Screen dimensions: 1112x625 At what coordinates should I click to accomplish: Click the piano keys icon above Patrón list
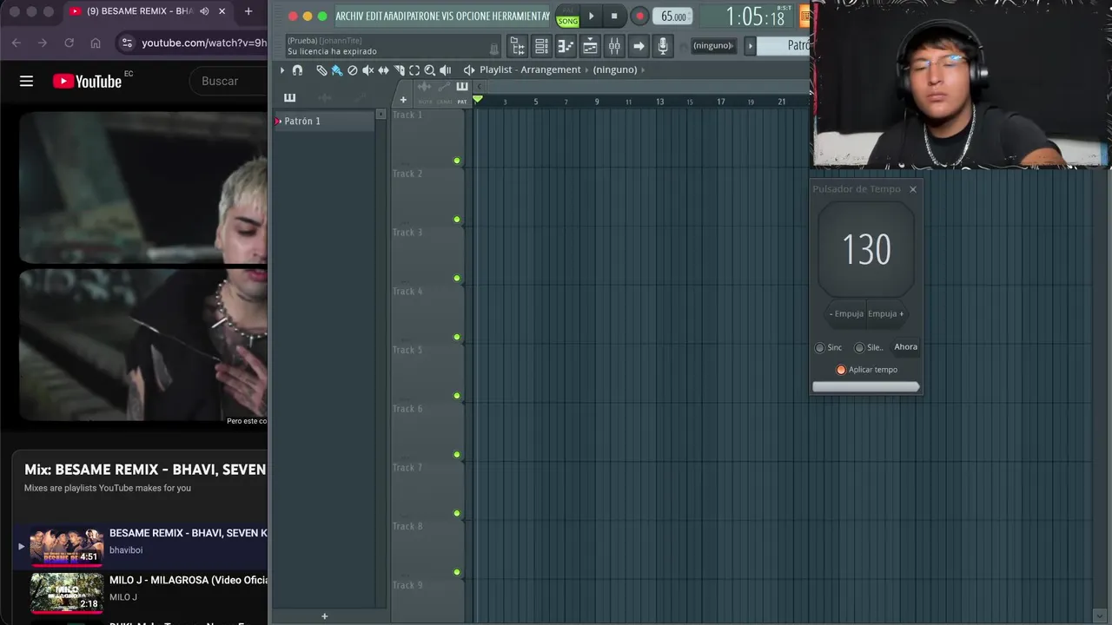(289, 97)
